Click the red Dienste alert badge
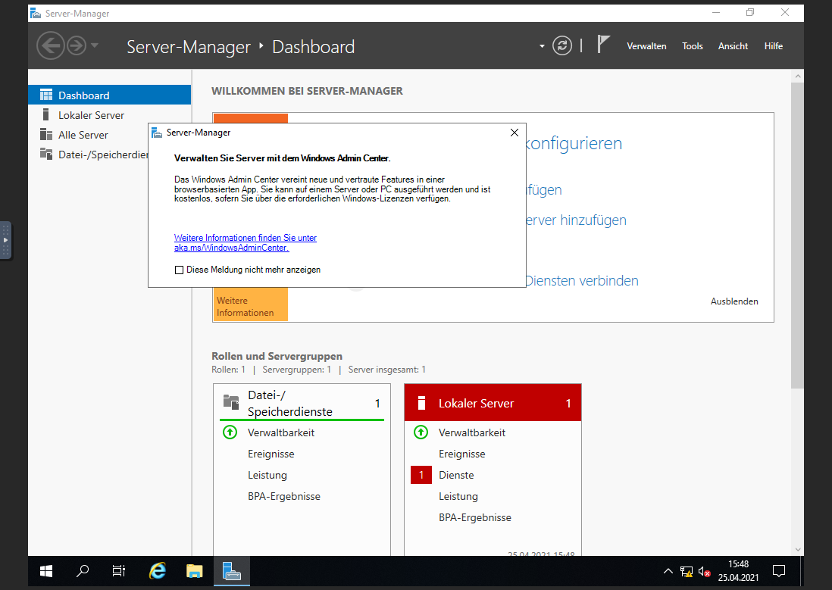 (x=421, y=475)
